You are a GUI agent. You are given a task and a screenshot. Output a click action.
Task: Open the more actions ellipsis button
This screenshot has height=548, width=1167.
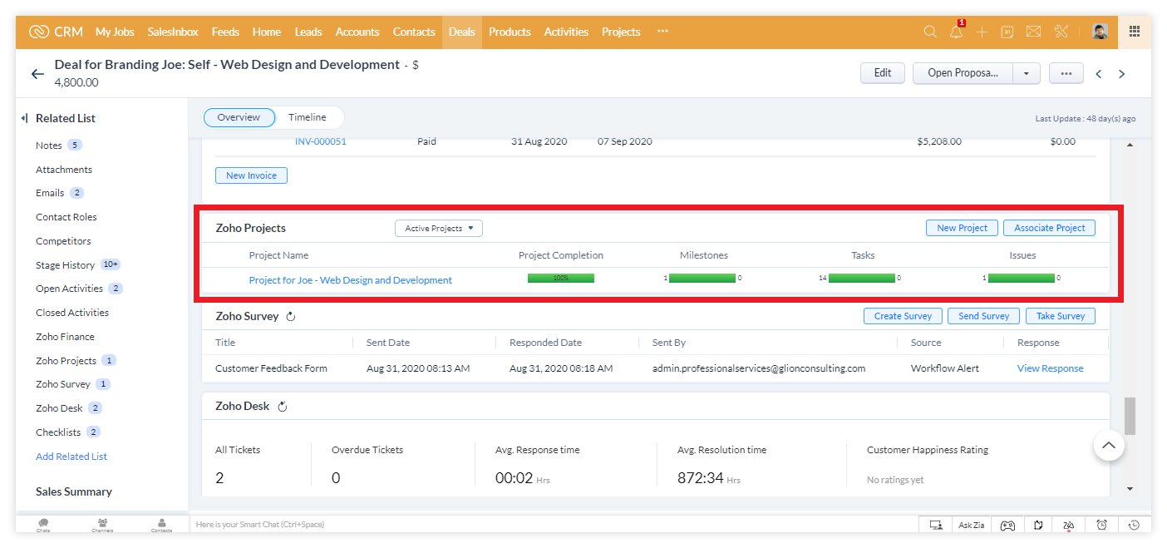(1066, 73)
